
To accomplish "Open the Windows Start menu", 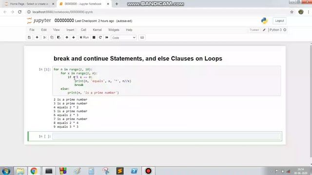I will tap(6, 171).
